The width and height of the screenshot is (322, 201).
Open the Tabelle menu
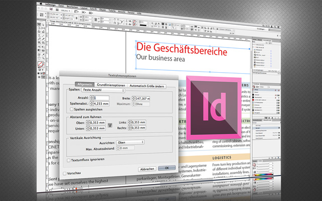click(112, 11)
